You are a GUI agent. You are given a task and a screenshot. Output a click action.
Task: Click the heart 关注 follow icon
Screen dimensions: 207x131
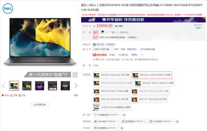[3, 95]
